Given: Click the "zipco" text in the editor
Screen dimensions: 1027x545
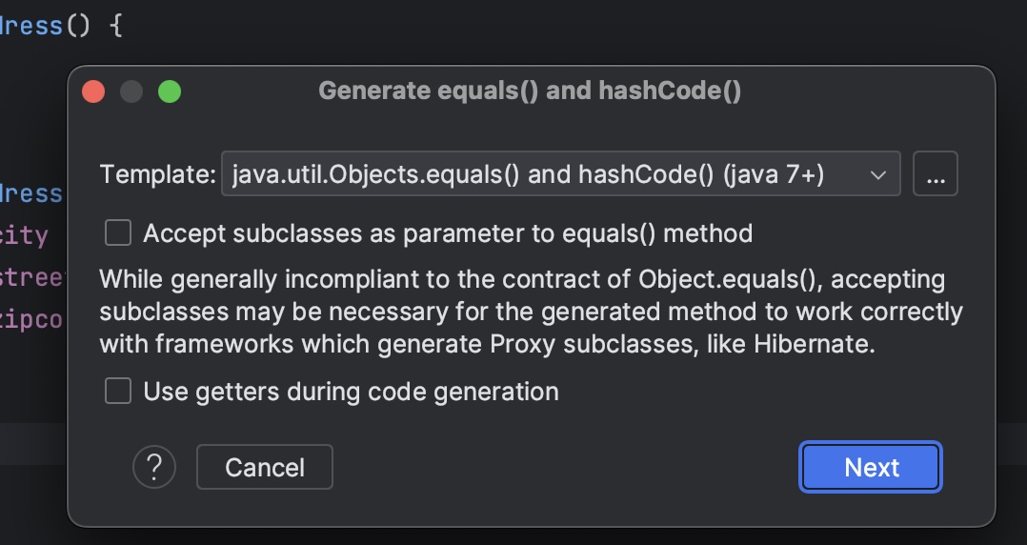Looking at the screenshot, I should click(x=32, y=319).
